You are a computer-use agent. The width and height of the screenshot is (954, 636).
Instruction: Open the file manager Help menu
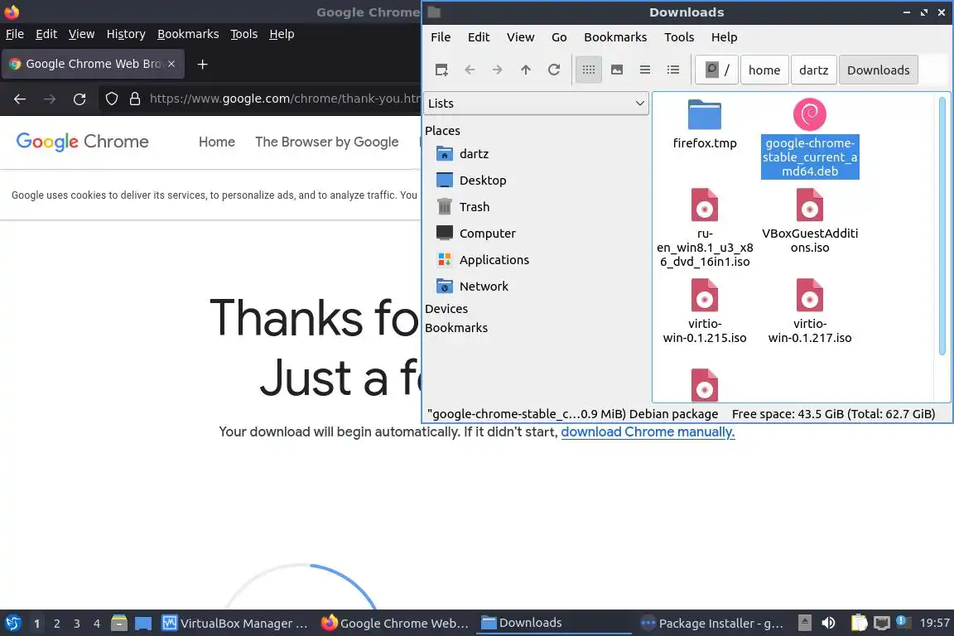[x=724, y=37]
